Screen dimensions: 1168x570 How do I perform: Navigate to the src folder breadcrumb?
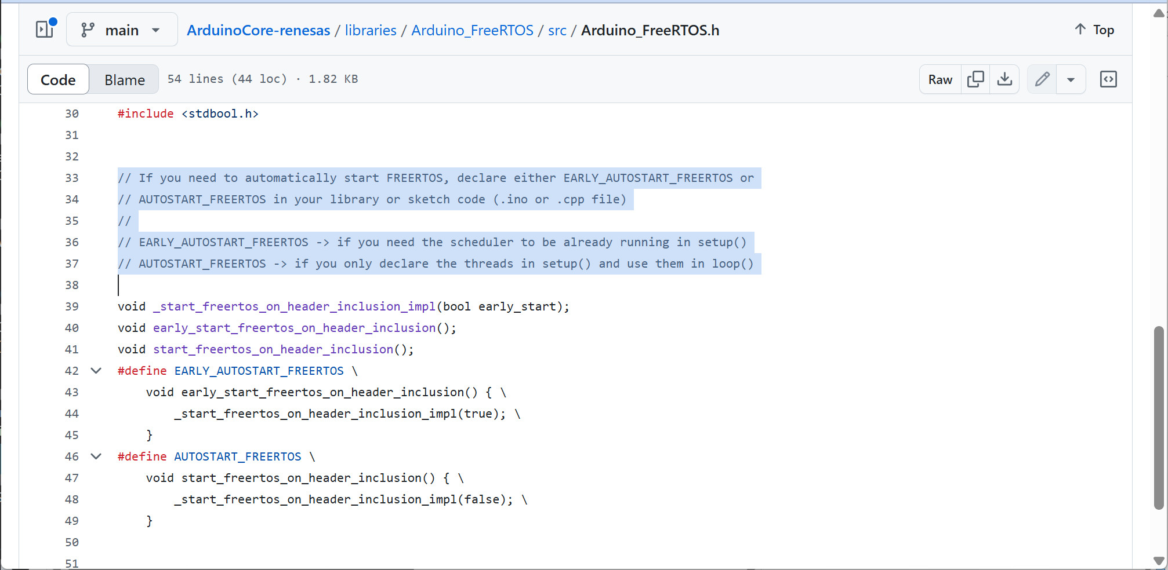click(x=557, y=30)
